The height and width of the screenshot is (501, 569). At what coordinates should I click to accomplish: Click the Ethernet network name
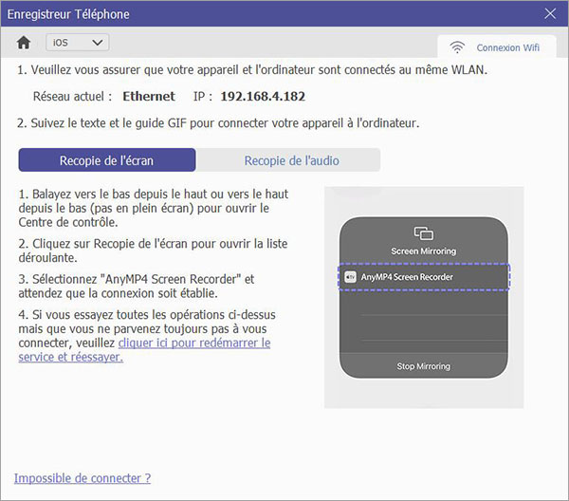149,96
